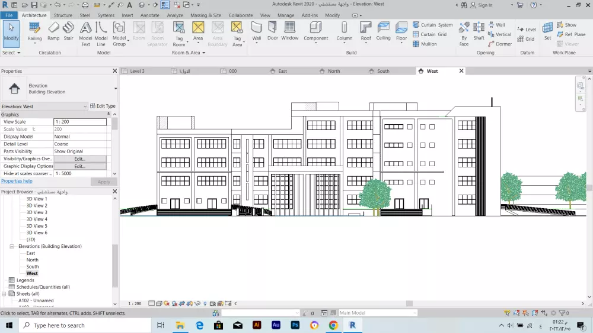Expand the Room & Area panel dropdown

click(x=204, y=53)
